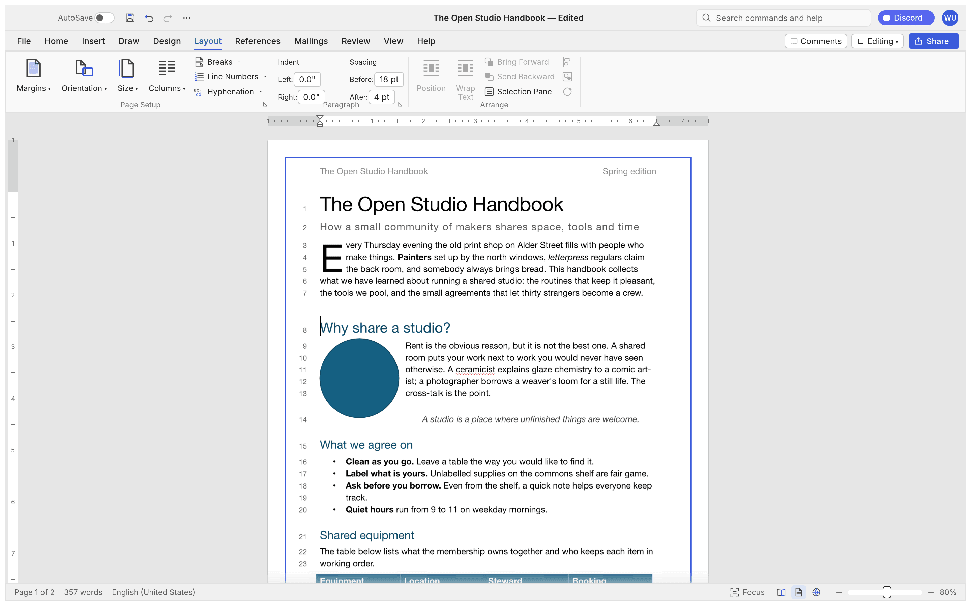Open page Size options
This screenshot has height=606, width=971.
[x=127, y=75]
